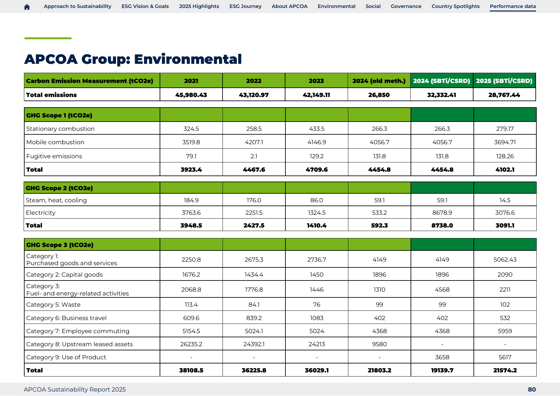Select Mobile combustion value 3694.71
Image resolution: width=560 pixels, height=396 pixels.
(x=505, y=142)
